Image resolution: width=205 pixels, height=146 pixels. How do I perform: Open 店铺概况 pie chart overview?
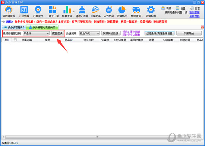point(122,12)
